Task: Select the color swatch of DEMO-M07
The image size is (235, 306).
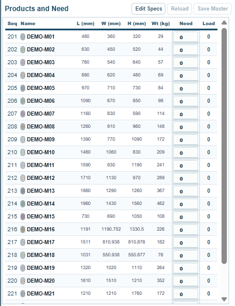Action: [x=23, y=114]
